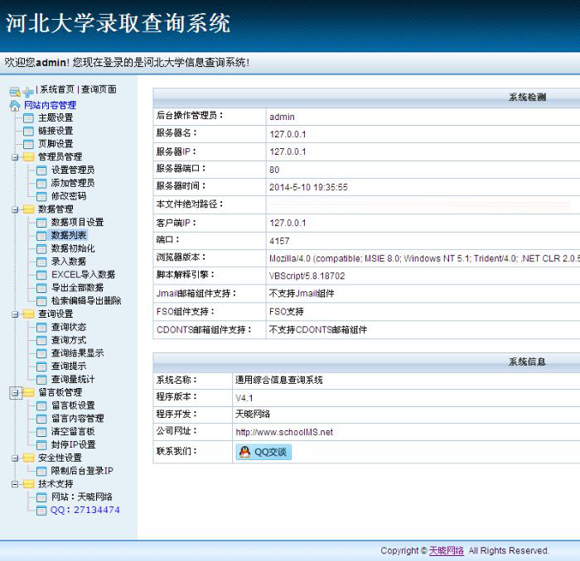Viewport: 580px width, 561px height.
Task: Open the 系统首页 menu link
Action: coord(57,89)
